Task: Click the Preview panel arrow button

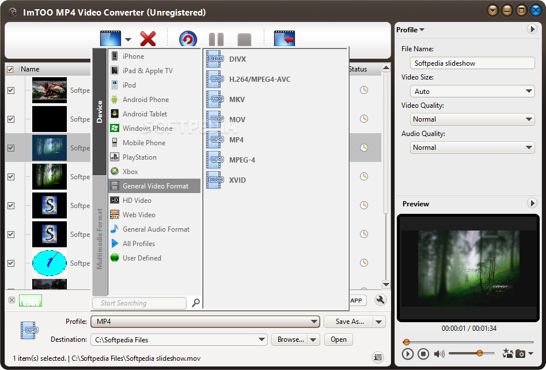Action: (x=532, y=203)
